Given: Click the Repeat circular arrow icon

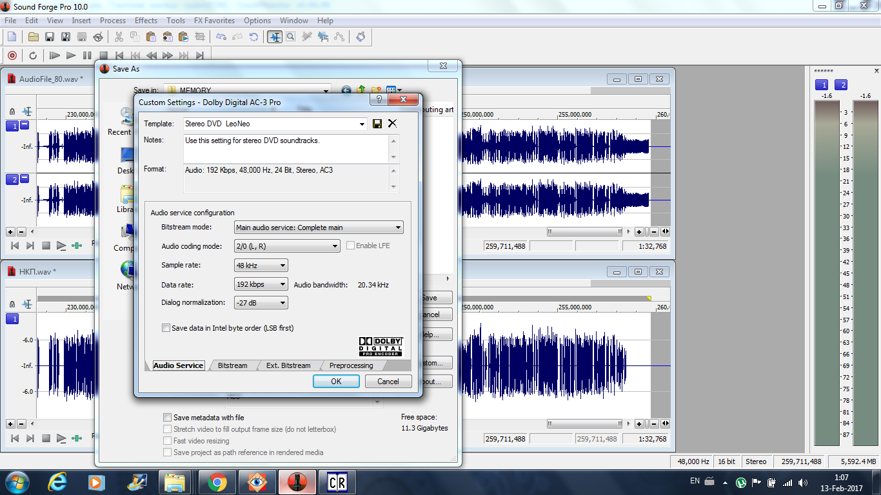Looking at the screenshot, I should (x=253, y=37).
